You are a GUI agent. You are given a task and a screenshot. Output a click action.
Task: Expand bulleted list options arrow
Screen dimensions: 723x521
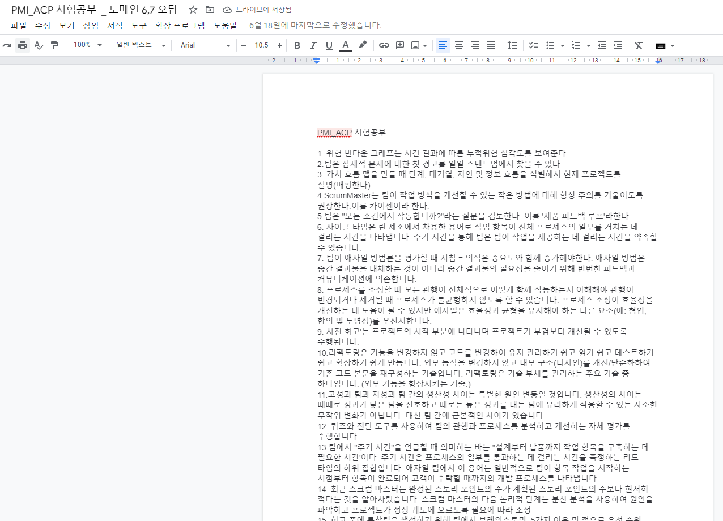(562, 45)
